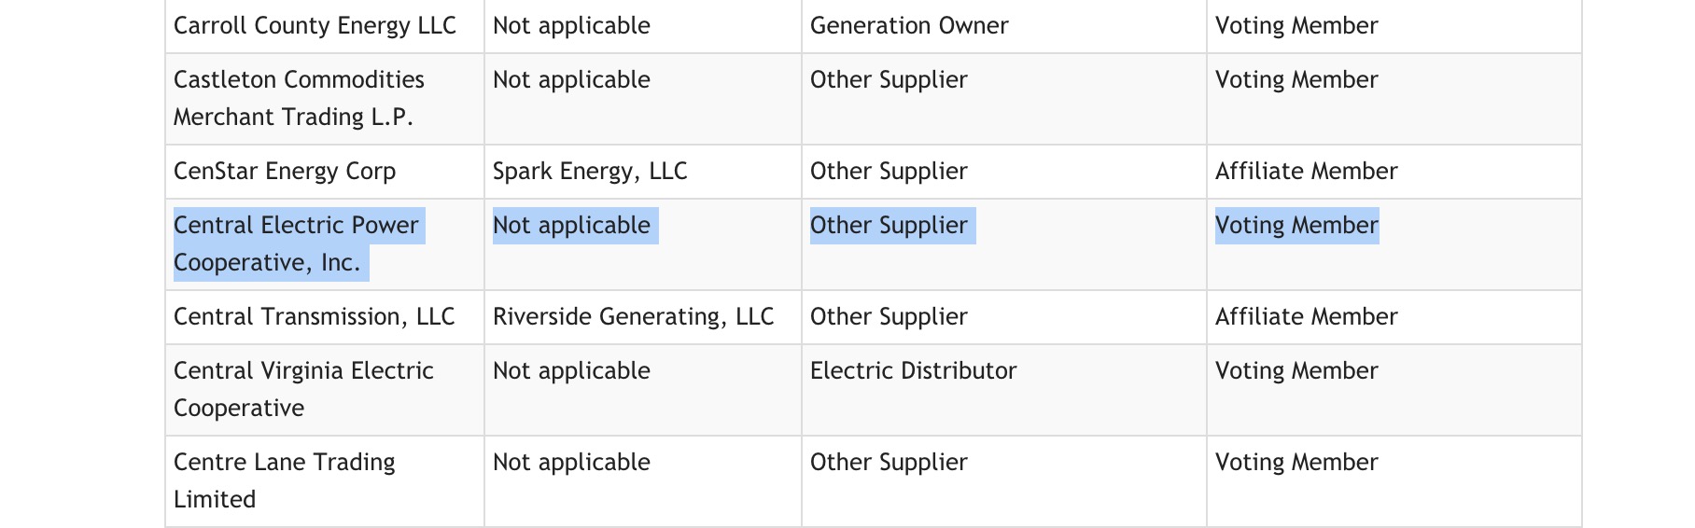1695x528 pixels.
Task: Click Affiliate Member in Central Transmission row
Action: [x=1306, y=317]
